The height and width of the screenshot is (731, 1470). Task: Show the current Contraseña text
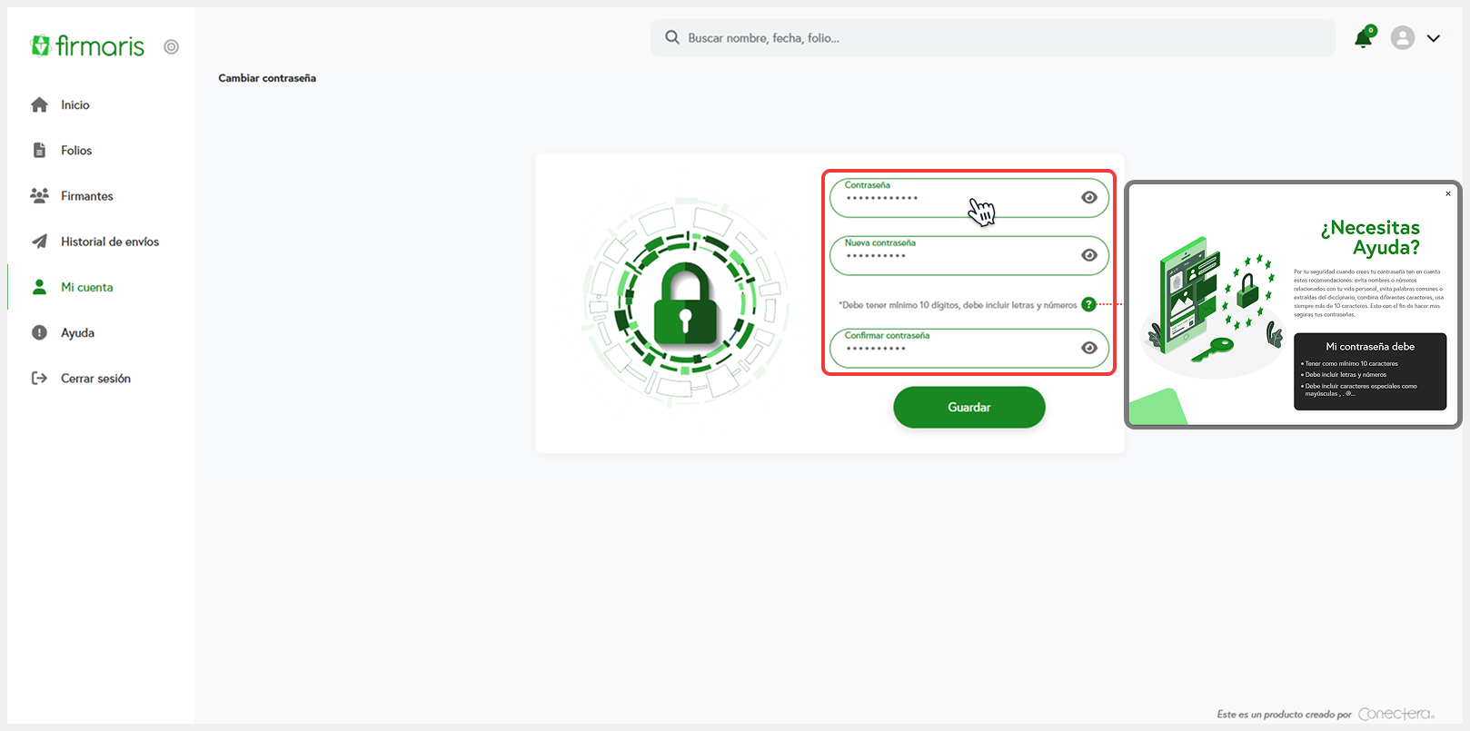(x=1088, y=198)
